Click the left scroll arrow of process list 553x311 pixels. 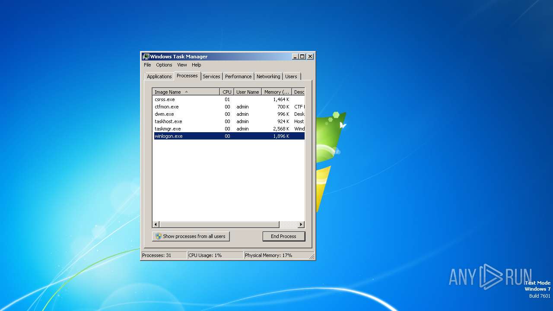click(156, 225)
